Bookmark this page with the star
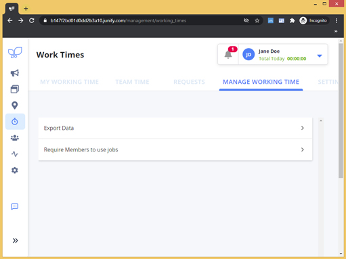 [x=257, y=21]
